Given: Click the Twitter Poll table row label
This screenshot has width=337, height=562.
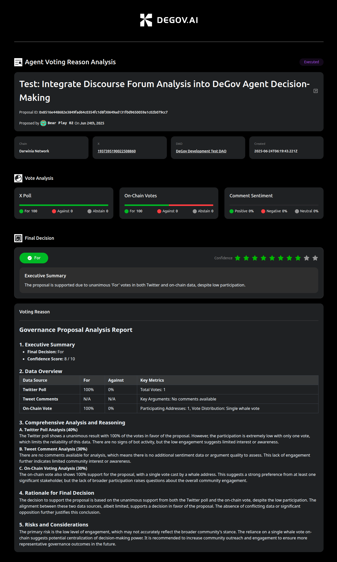Looking at the screenshot, I should (x=34, y=390).
